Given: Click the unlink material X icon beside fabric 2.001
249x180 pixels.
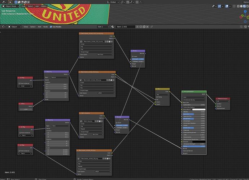Looking at the screenshot, I should coord(147,27).
